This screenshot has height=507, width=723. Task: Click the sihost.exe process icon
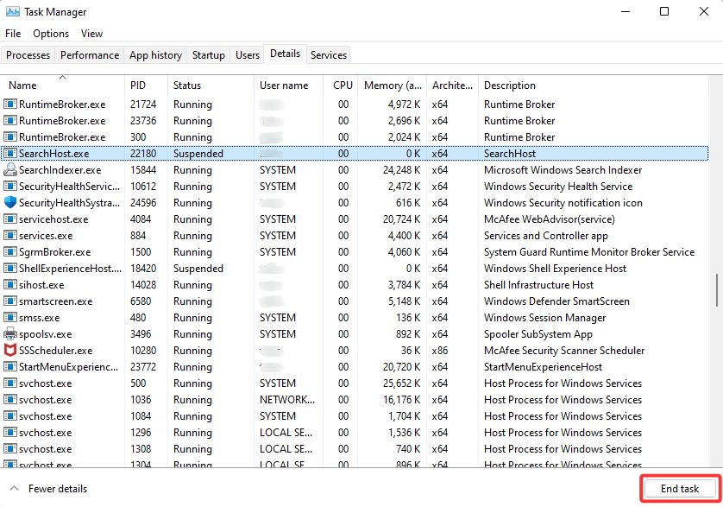pyautogui.click(x=9, y=285)
